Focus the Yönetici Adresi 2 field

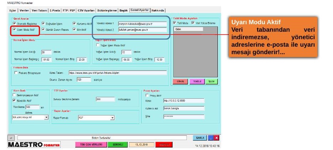(143, 30)
